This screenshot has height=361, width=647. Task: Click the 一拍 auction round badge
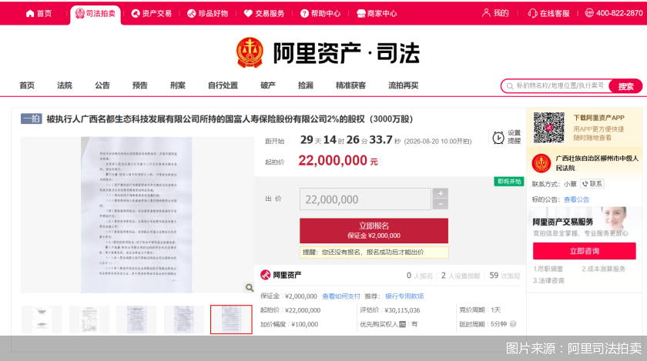(32, 119)
